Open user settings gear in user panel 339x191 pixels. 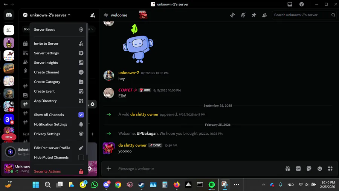[x=90, y=168]
